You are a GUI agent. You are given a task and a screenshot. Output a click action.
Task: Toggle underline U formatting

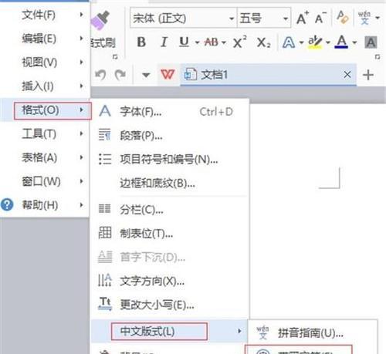tap(184, 42)
